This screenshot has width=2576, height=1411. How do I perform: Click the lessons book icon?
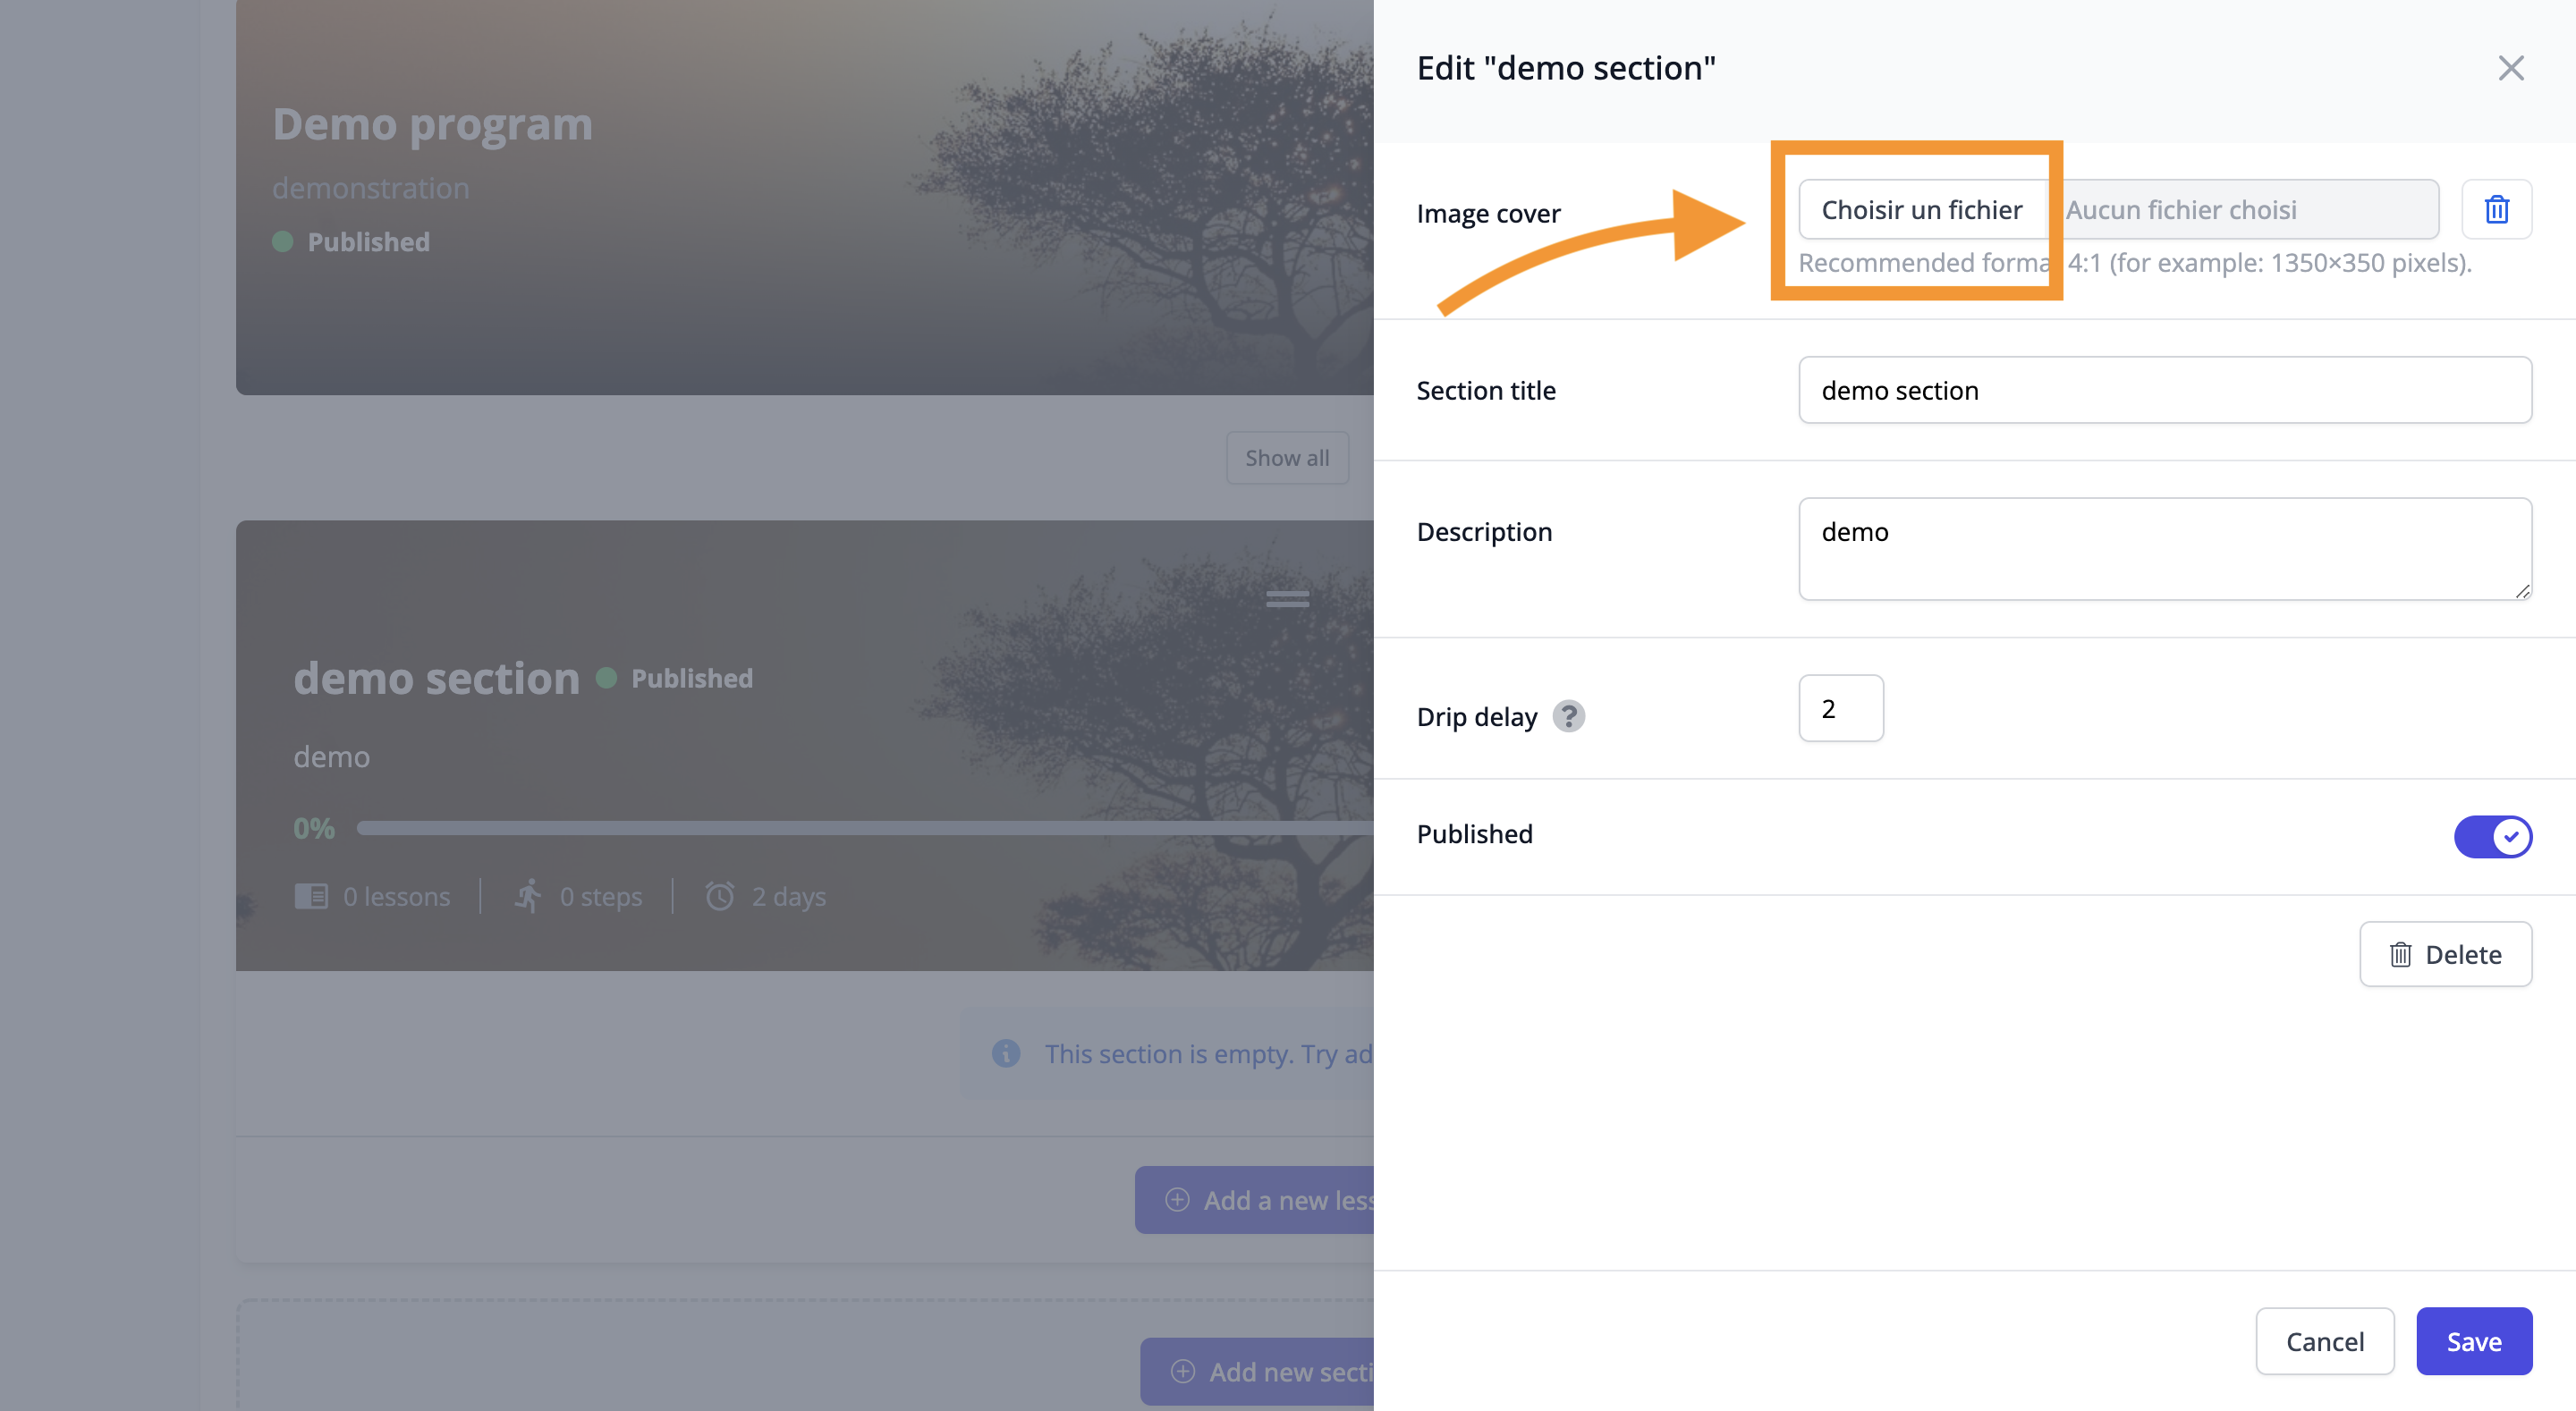(311, 896)
